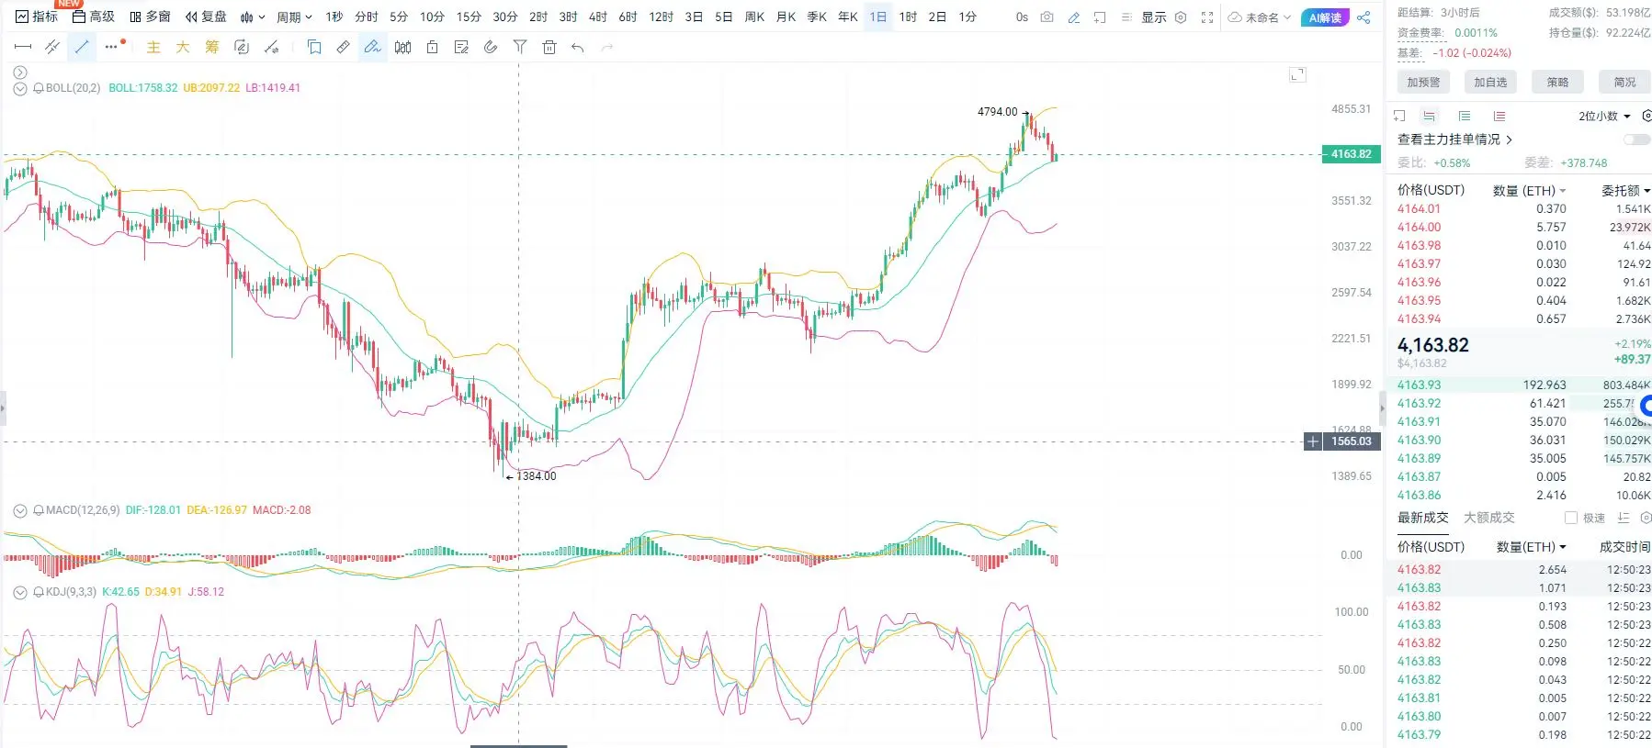This screenshot has height=748, width=1652.
Task: Switch to the 5分 timeframe
Action: pos(399,17)
